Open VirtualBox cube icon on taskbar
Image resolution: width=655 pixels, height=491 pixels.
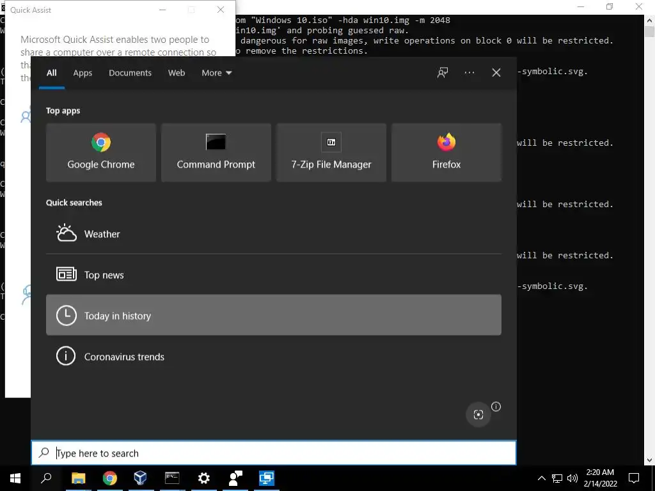(141, 478)
